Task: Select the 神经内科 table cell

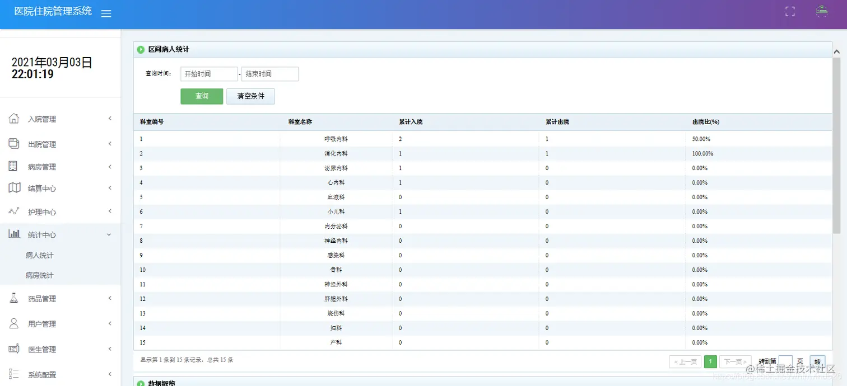Action: (x=336, y=241)
